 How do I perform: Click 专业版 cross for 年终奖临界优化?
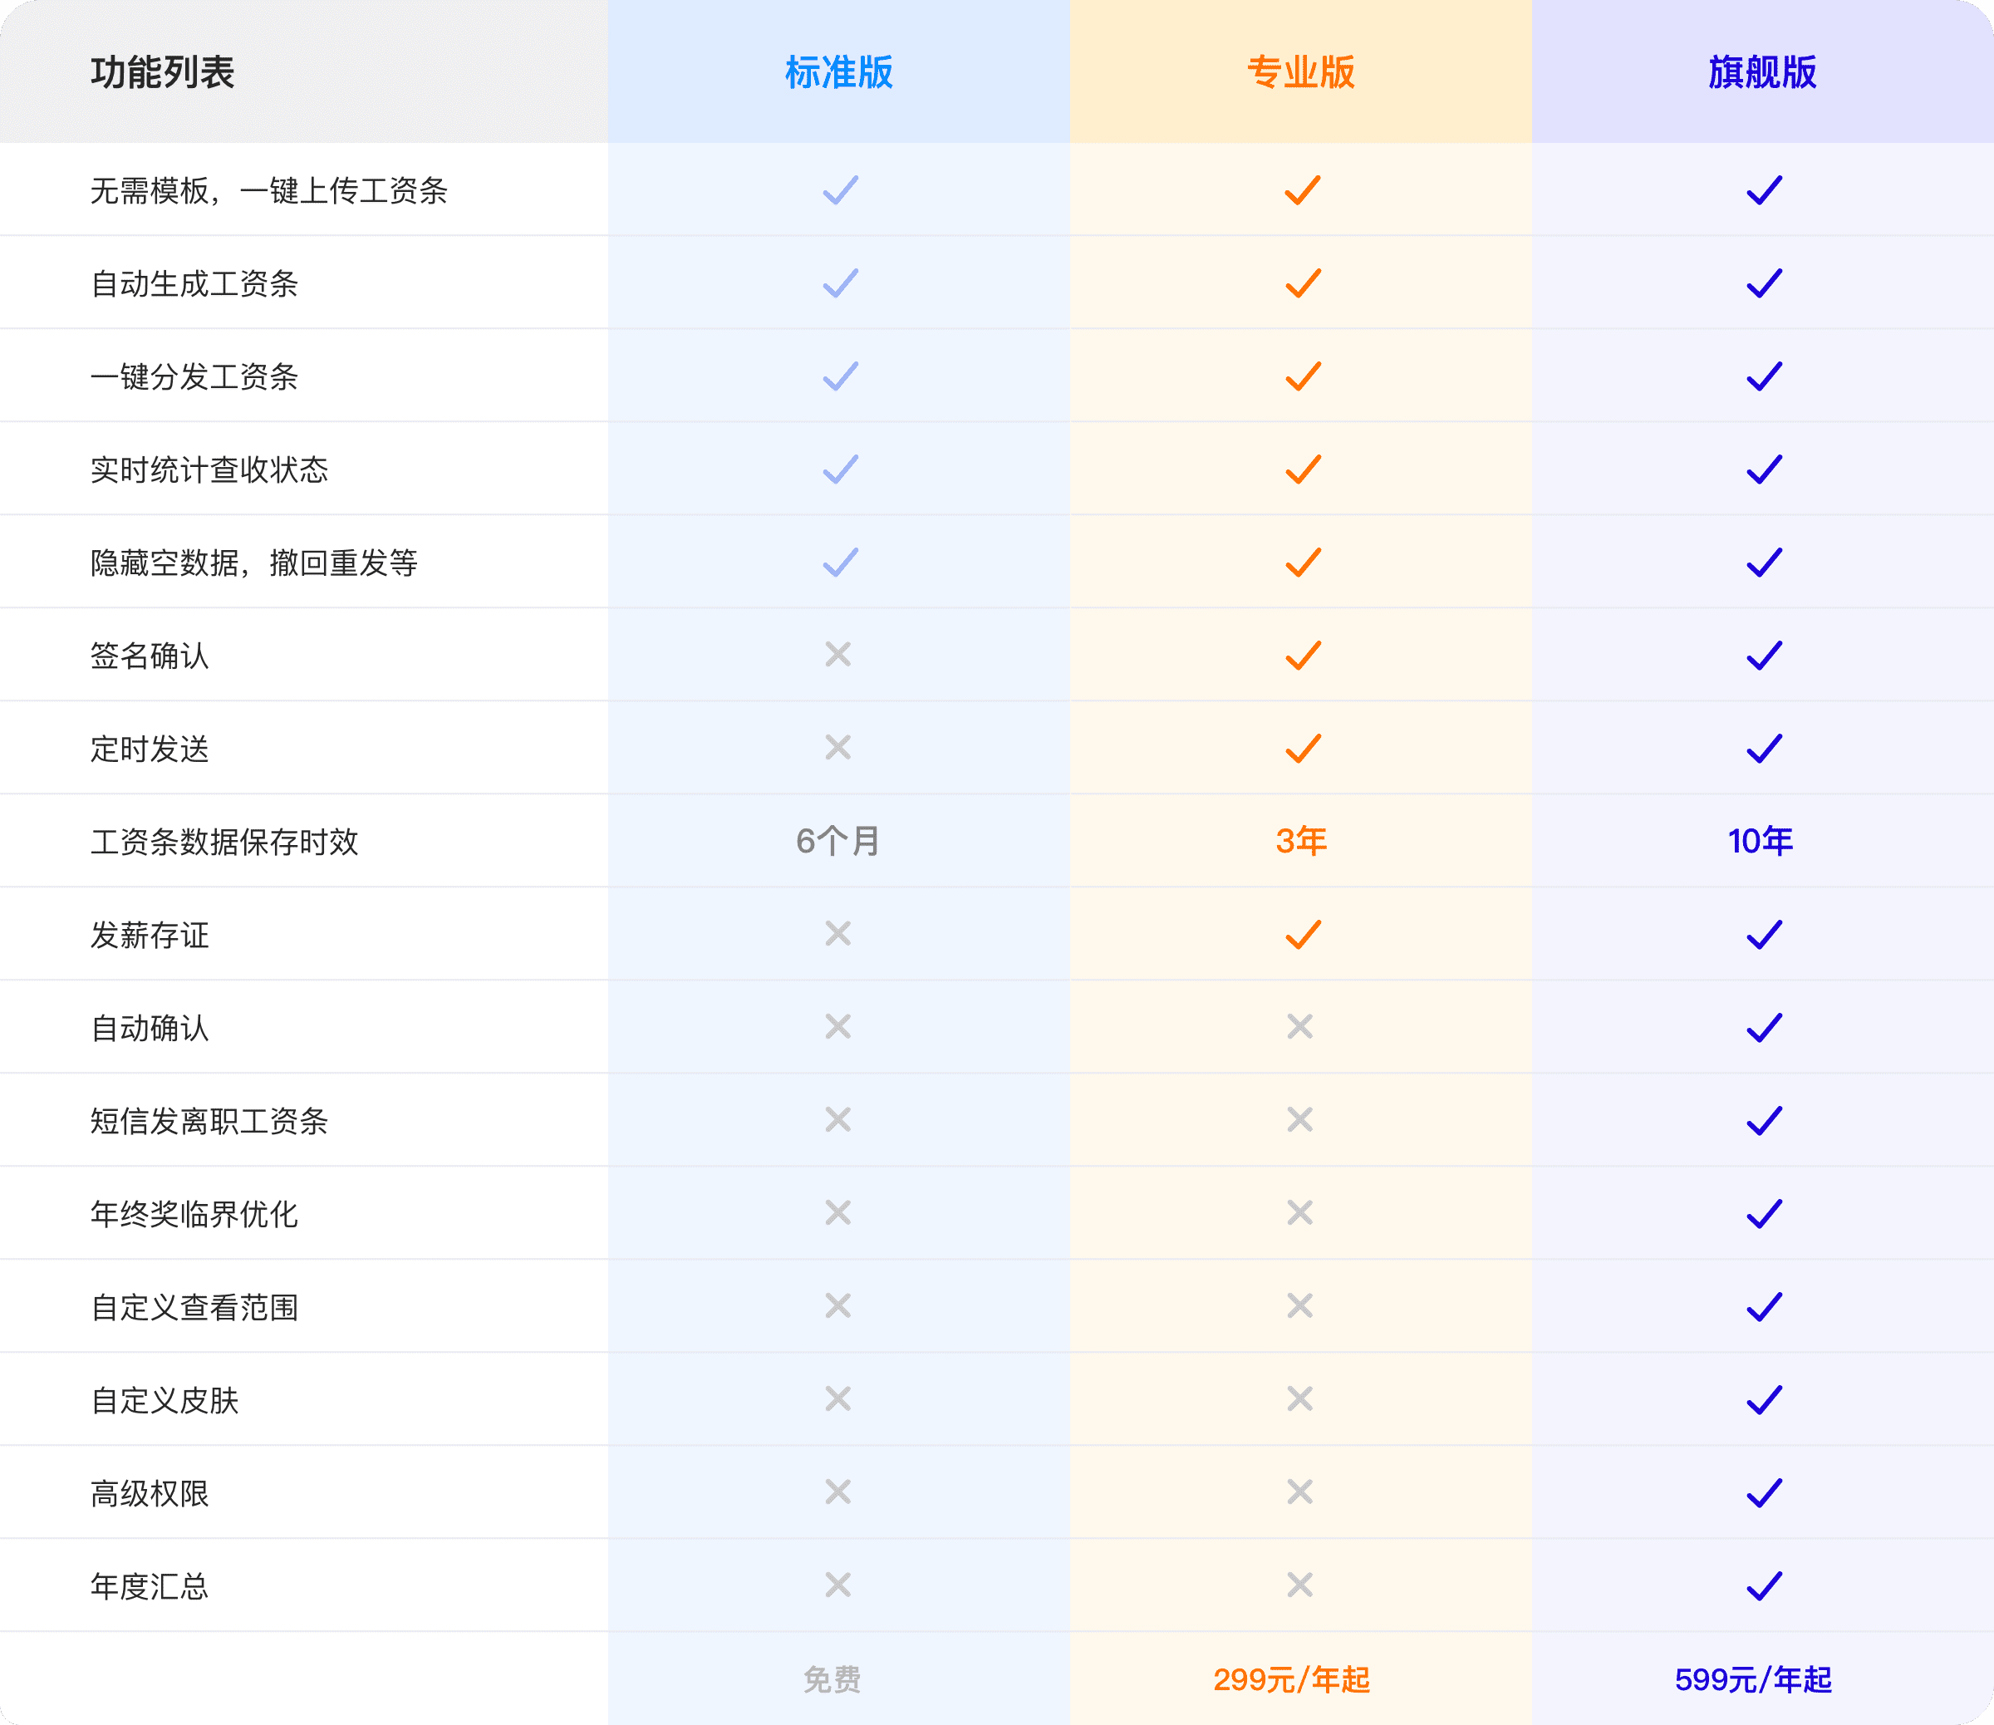(x=1299, y=1212)
